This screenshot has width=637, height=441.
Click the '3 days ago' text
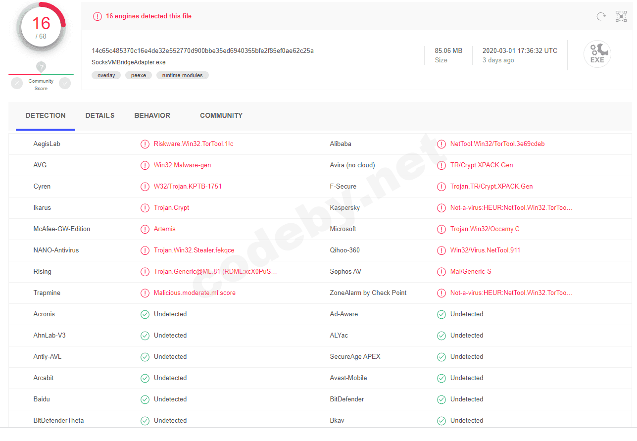pyautogui.click(x=498, y=60)
